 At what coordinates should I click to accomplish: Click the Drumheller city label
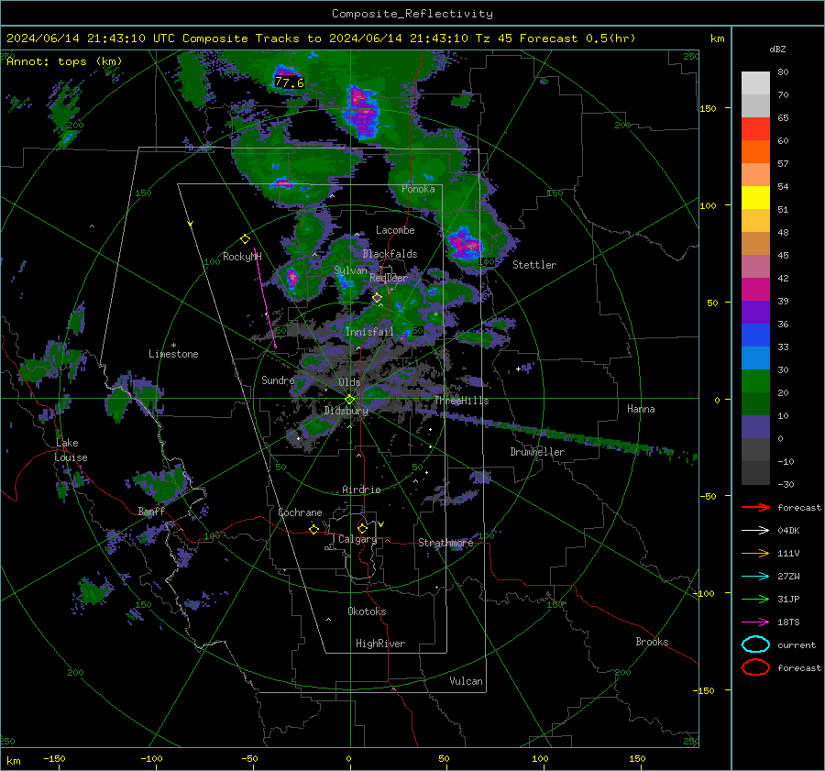[x=537, y=452]
